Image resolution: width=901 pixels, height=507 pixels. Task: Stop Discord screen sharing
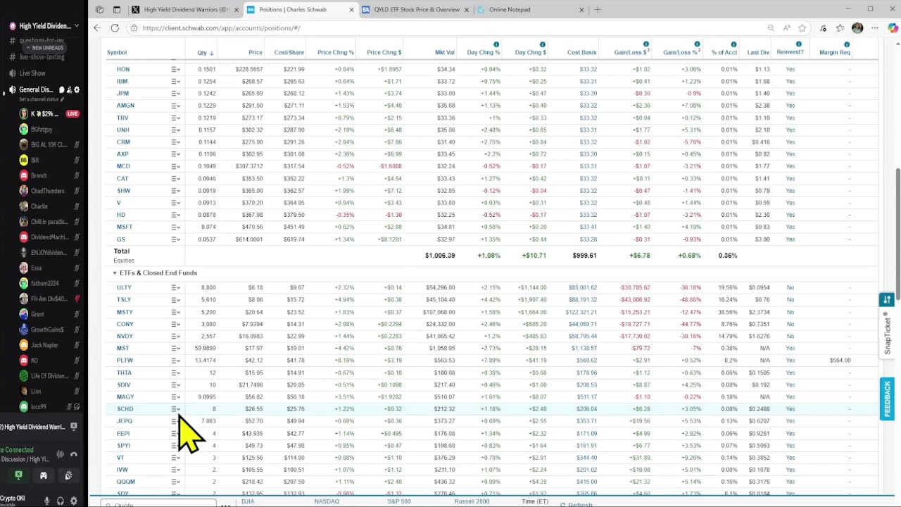[x=18, y=475]
